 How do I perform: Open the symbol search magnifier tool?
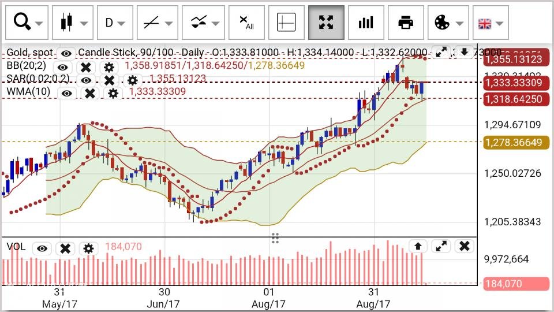(x=22, y=22)
